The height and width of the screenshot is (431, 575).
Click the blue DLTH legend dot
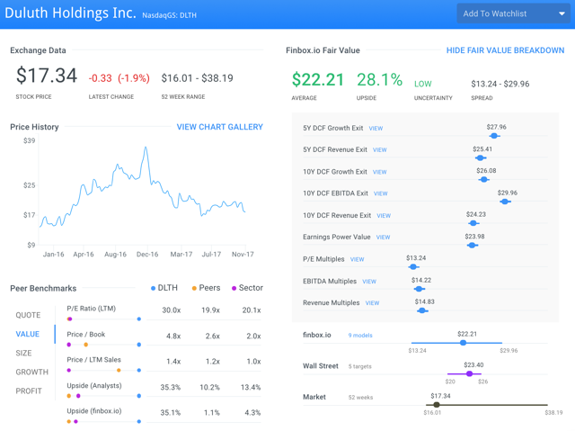click(154, 289)
